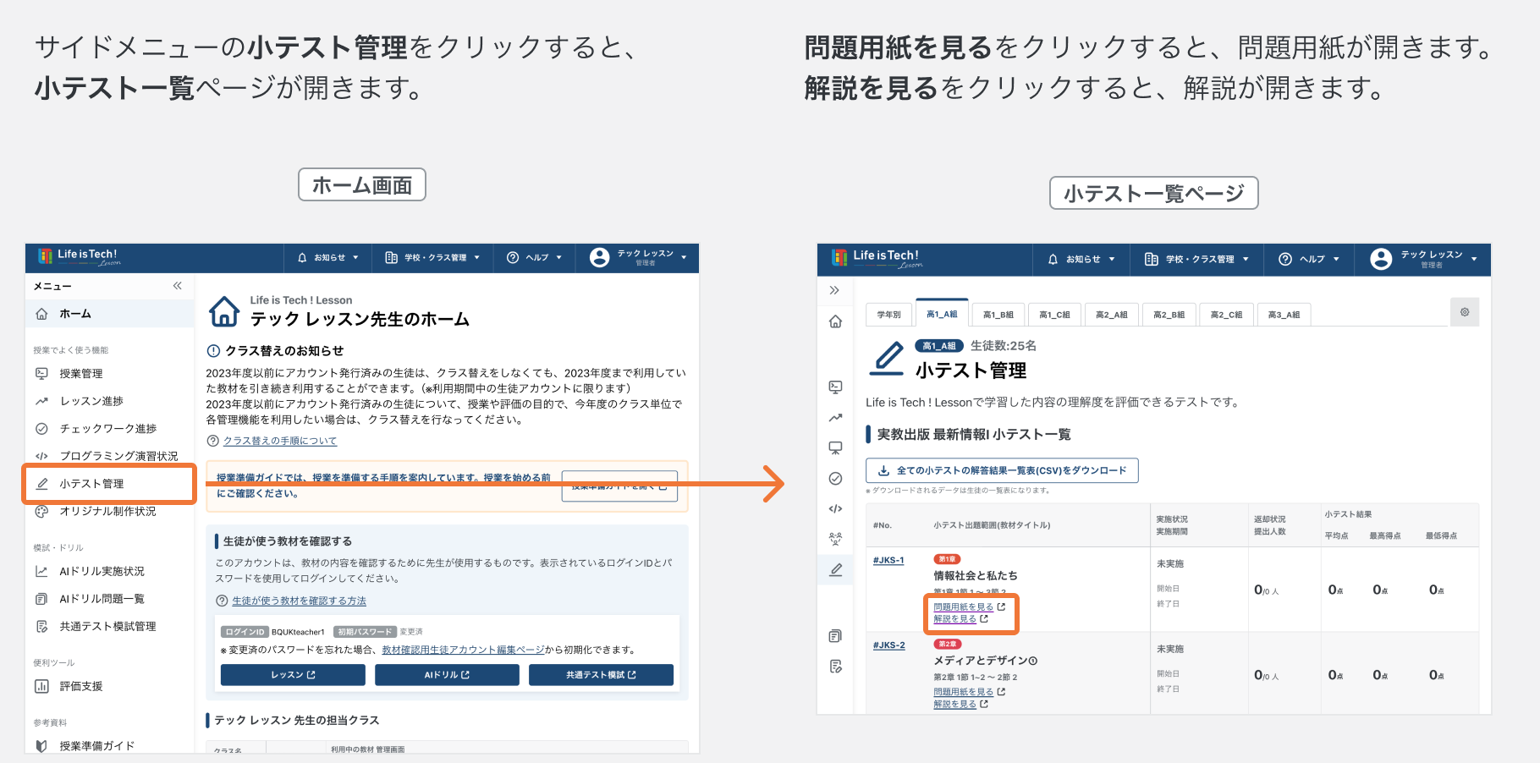The width and height of the screenshot is (1540, 763).
Task: Expand お知らせ dropdown in home screen header
Action: pyautogui.click(x=327, y=258)
